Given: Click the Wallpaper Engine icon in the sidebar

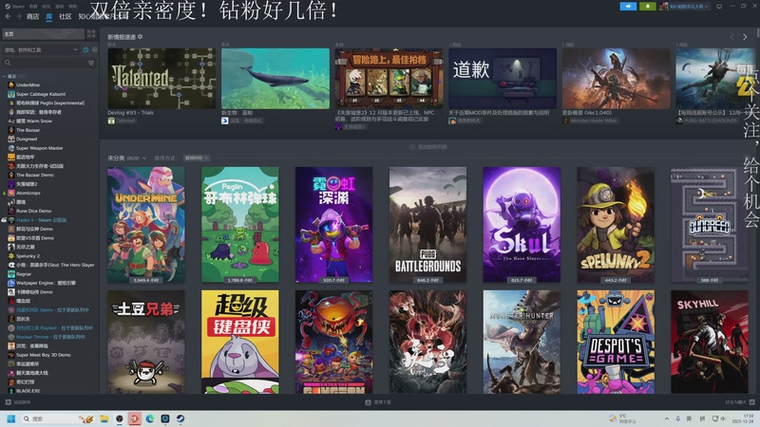Looking at the screenshot, I should coord(11,283).
